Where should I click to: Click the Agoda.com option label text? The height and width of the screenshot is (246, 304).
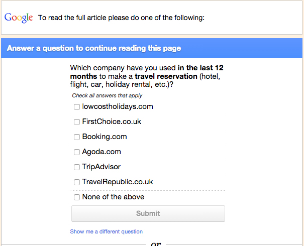click(x=102, y=152)
